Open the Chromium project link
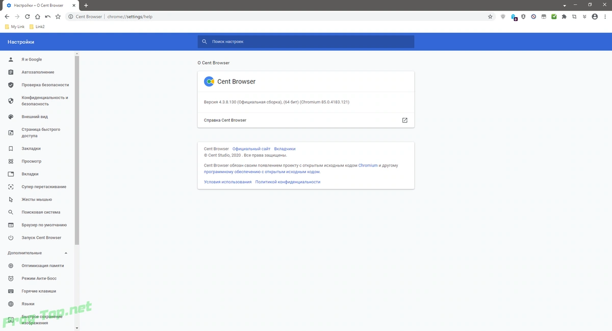This screenshot has height=331, width=612. point(368,165)
